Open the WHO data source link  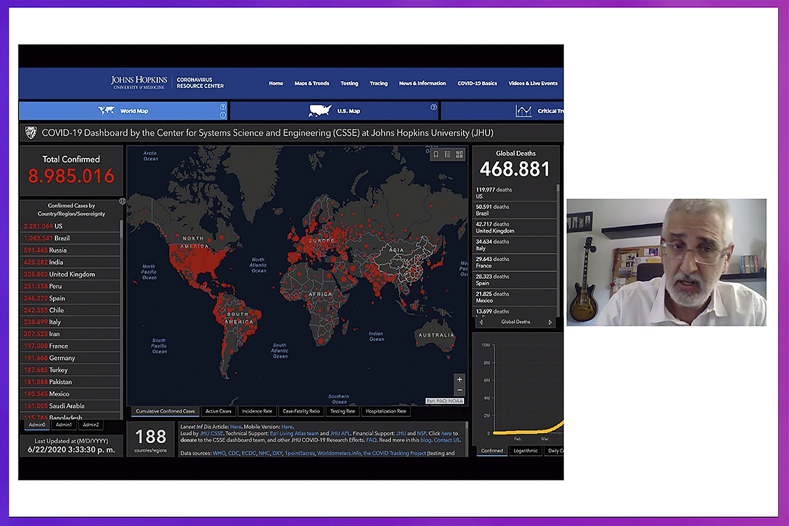point(219,453)
